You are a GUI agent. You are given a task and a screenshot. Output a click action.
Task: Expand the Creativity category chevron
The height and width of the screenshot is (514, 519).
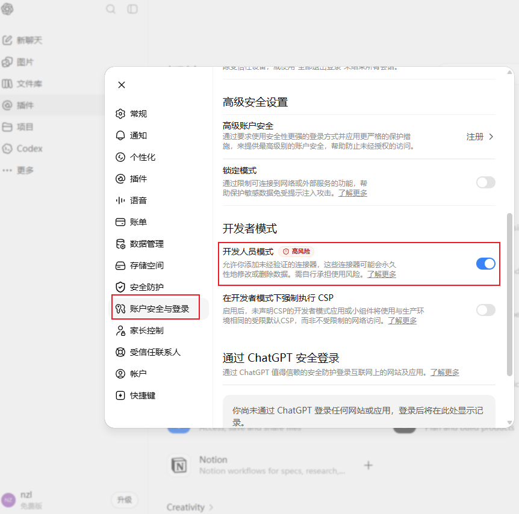tap(211, 507)
